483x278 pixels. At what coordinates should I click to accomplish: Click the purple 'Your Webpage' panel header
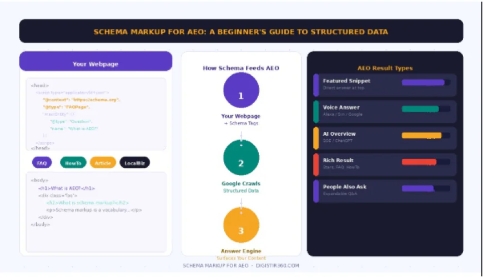tap(95, 61)
